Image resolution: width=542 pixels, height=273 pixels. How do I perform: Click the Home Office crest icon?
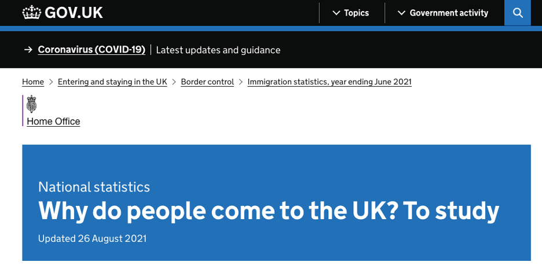point(31,104)
